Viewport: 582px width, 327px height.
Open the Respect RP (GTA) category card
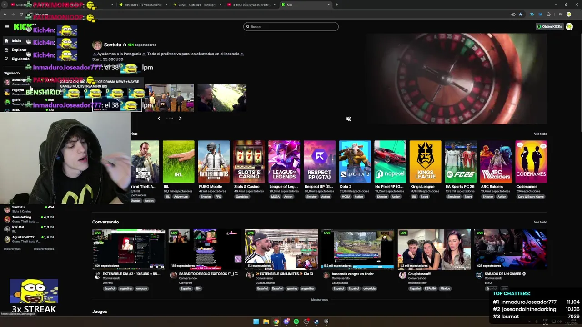click(319, 162)
